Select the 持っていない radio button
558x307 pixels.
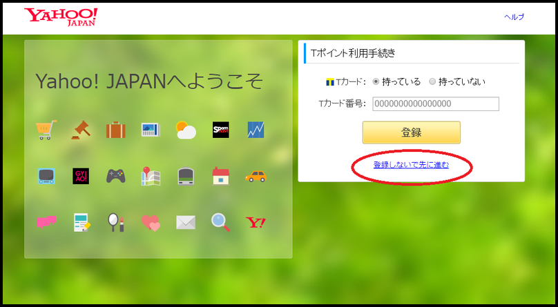(432, 81)
